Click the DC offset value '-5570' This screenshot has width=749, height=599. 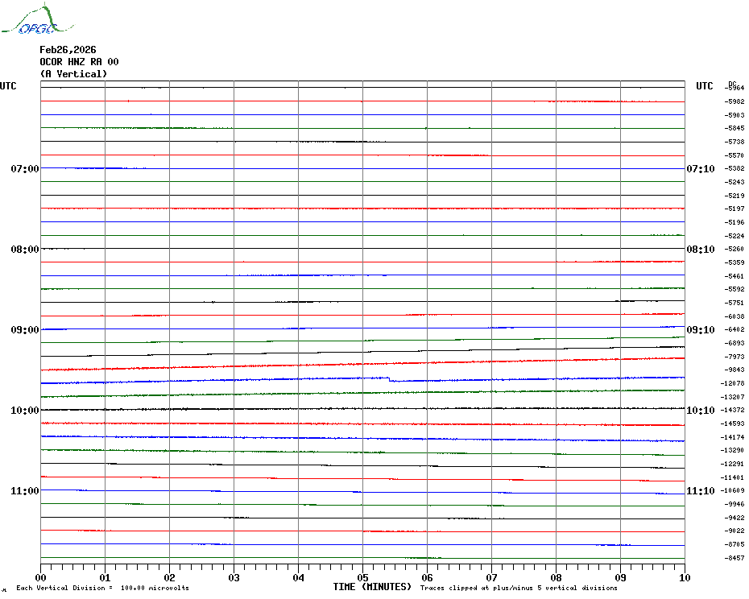pyautogui.click(x=735, y=155)
